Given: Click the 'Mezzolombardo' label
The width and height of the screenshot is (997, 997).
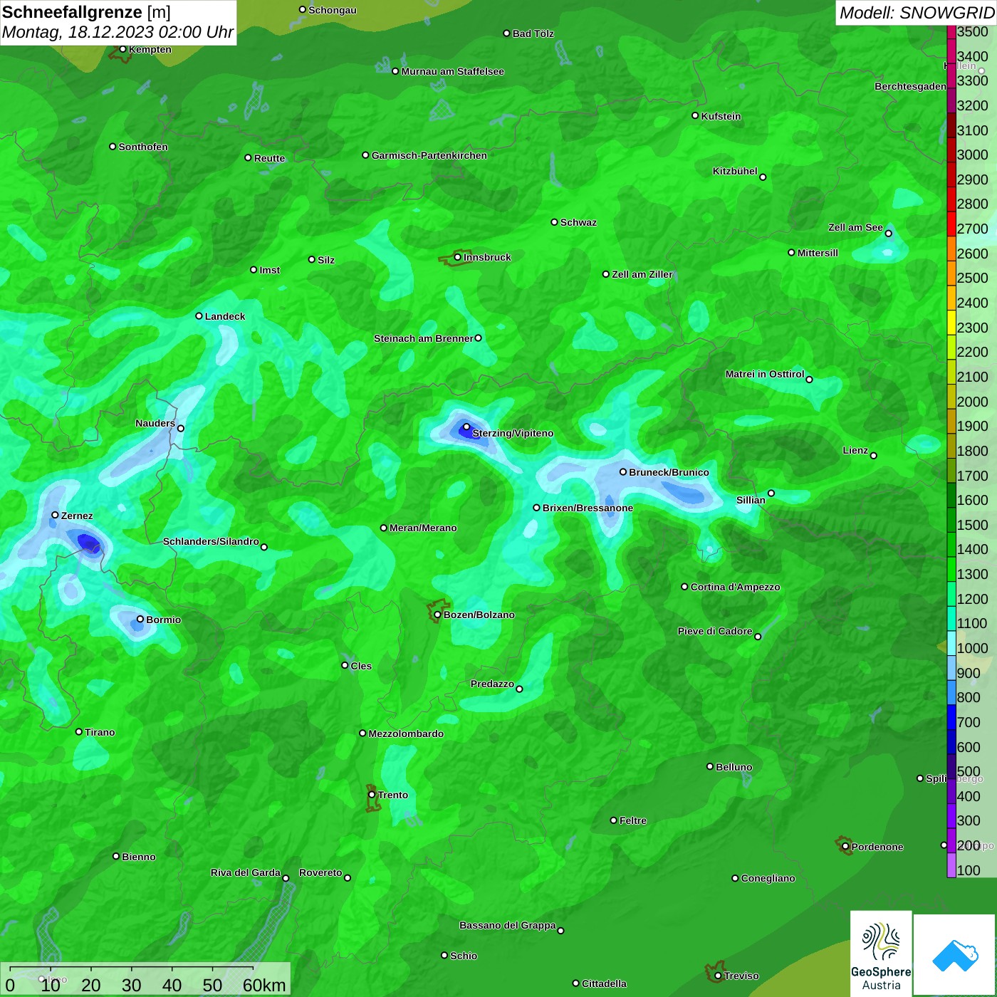Looking at the screenshot, I should coord(406,734).
